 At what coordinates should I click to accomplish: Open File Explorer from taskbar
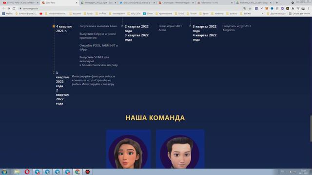[x=17, y=172]
